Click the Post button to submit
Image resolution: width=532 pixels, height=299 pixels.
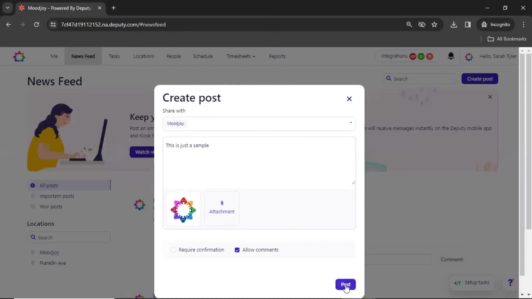pos(345,284)
